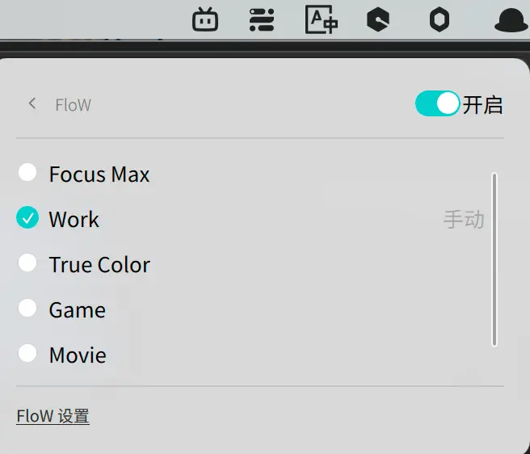This screenshot has height=454, width=530.
Task: Click the FloW header title text
Action: click(x=73, y=105)
